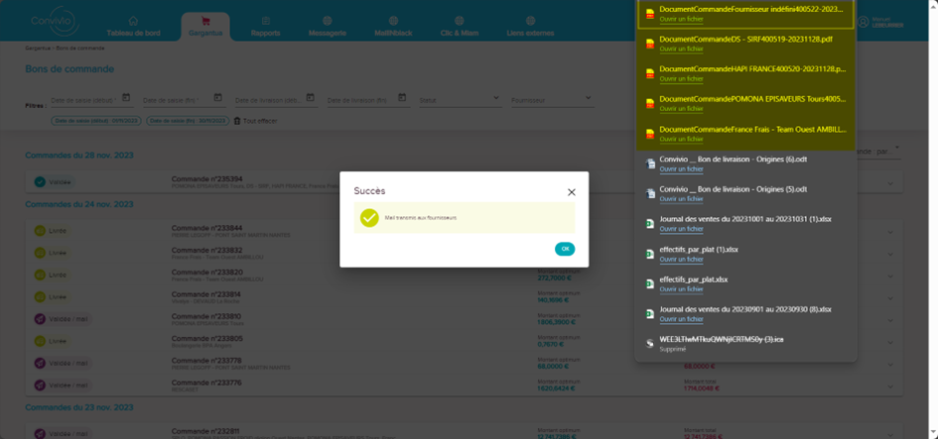
Task: Click Validée / mail icon of Commande n°233810
Action: (40, 319)
